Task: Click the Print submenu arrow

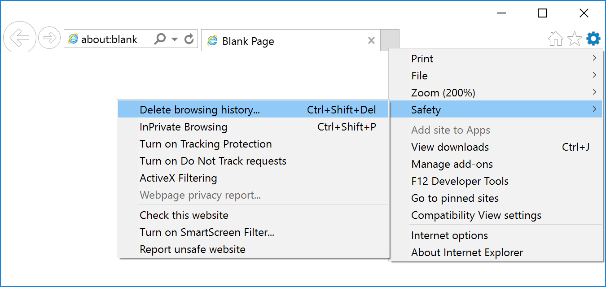Action: click(x=594, y=58)
